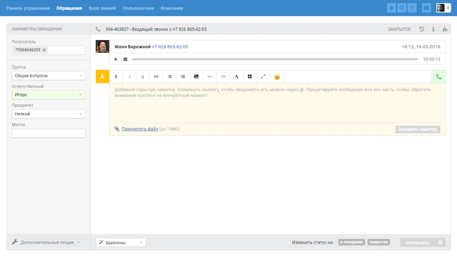The image size is (457, 256).
Task: Toggle italic formatting
Action: (x=130, y=77)
